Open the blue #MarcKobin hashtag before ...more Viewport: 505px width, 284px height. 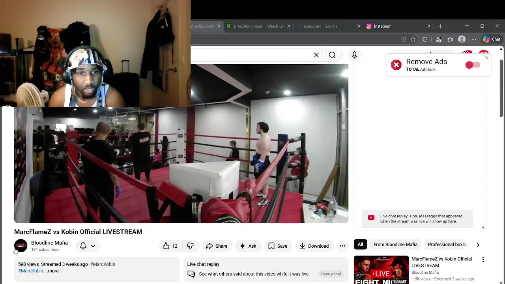pos(30,271)
